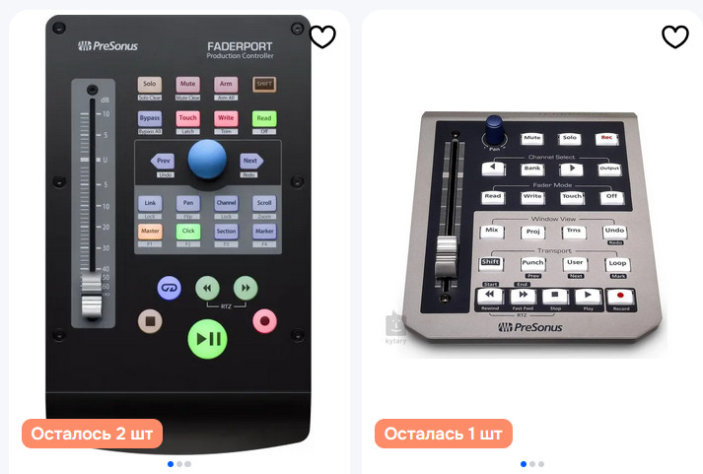Click the 'Осталось 2 шт' stock badge
This screenshot has height=474, width=703.
click(92, 434)
